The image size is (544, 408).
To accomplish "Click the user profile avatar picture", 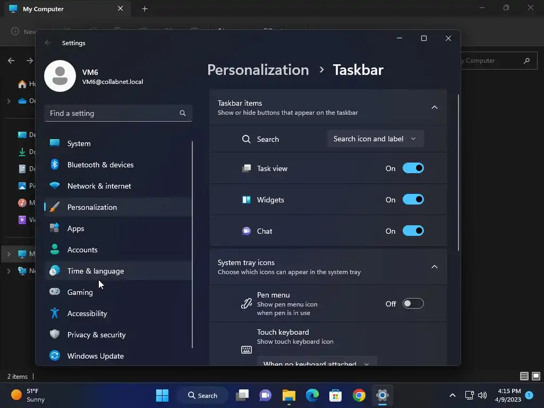I will tap(60, 76).
